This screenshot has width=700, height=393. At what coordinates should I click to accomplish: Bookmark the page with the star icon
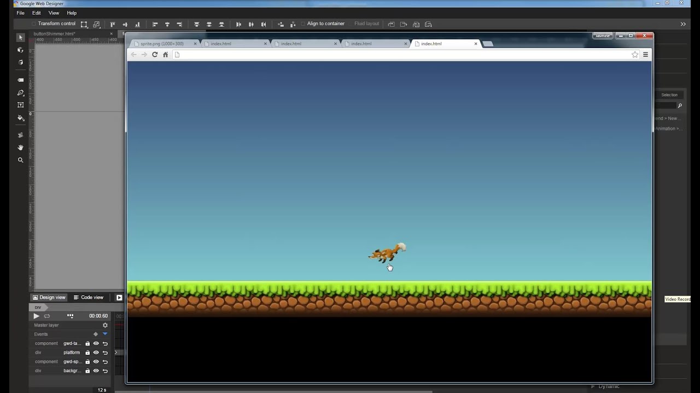(635, 55)
